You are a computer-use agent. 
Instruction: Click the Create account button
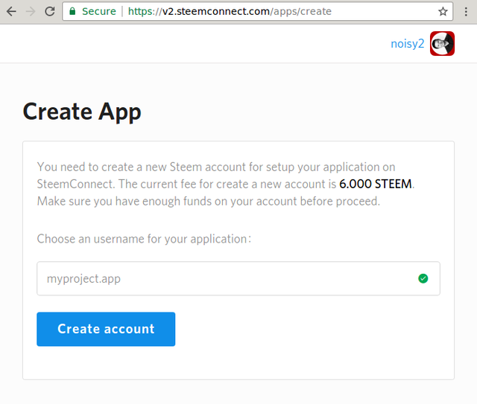tap(106, 329)
